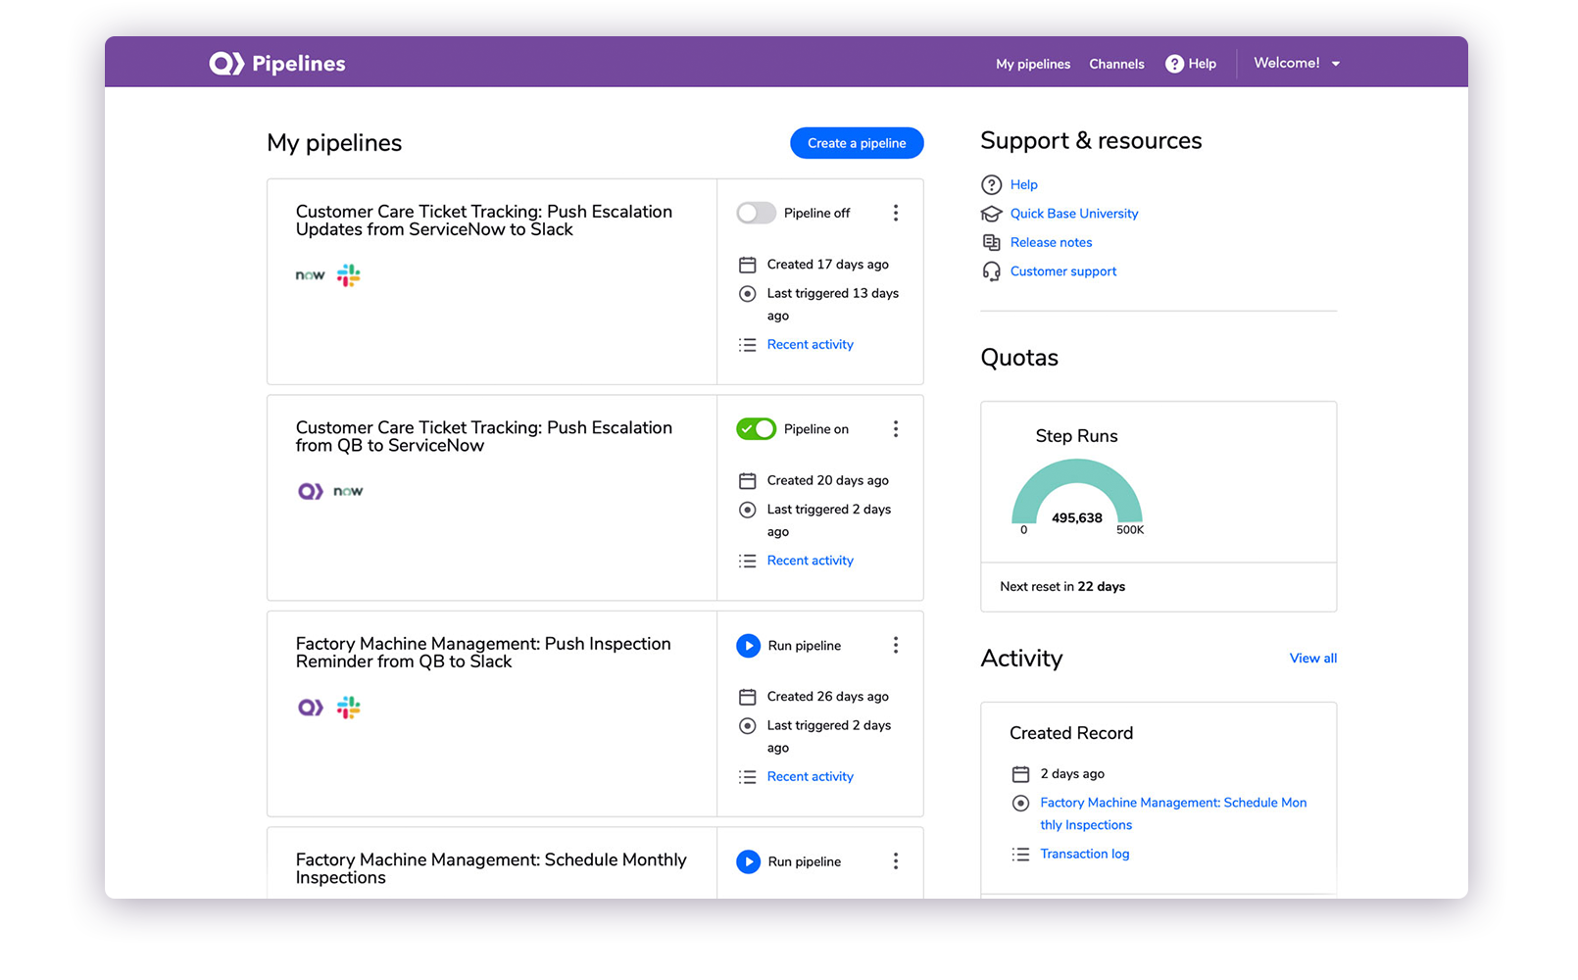Open Recent activity for Push Inspection Reminder pipeline
Image resolution: width=1578 pixels, height=980 pixels.
click(x=810, y=777)
